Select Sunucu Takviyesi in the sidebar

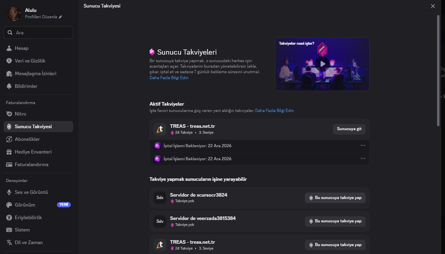[x=38, y=127]
